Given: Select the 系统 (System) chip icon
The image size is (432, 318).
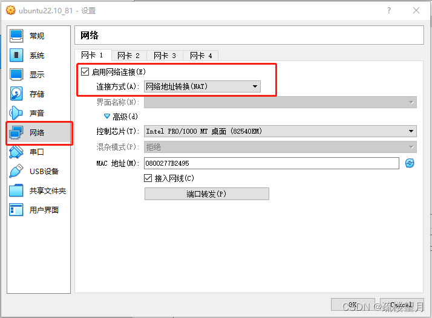Looking at the screenshot, I should [16, 55].
